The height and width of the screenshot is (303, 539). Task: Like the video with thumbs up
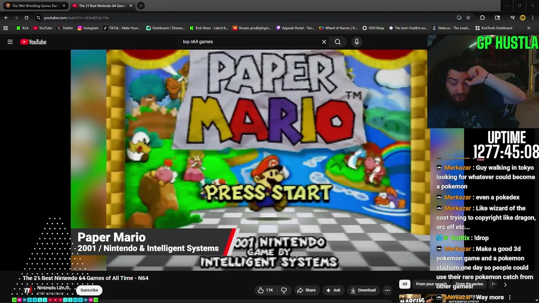tap(265, 290)
